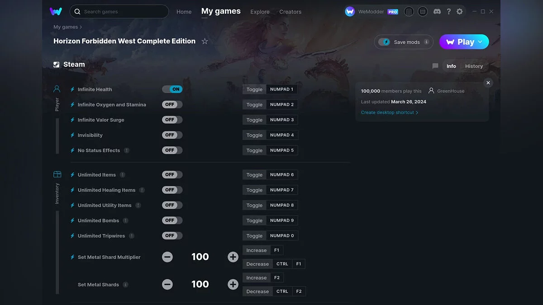Click the help question mark icon

[x=448, y=12]
